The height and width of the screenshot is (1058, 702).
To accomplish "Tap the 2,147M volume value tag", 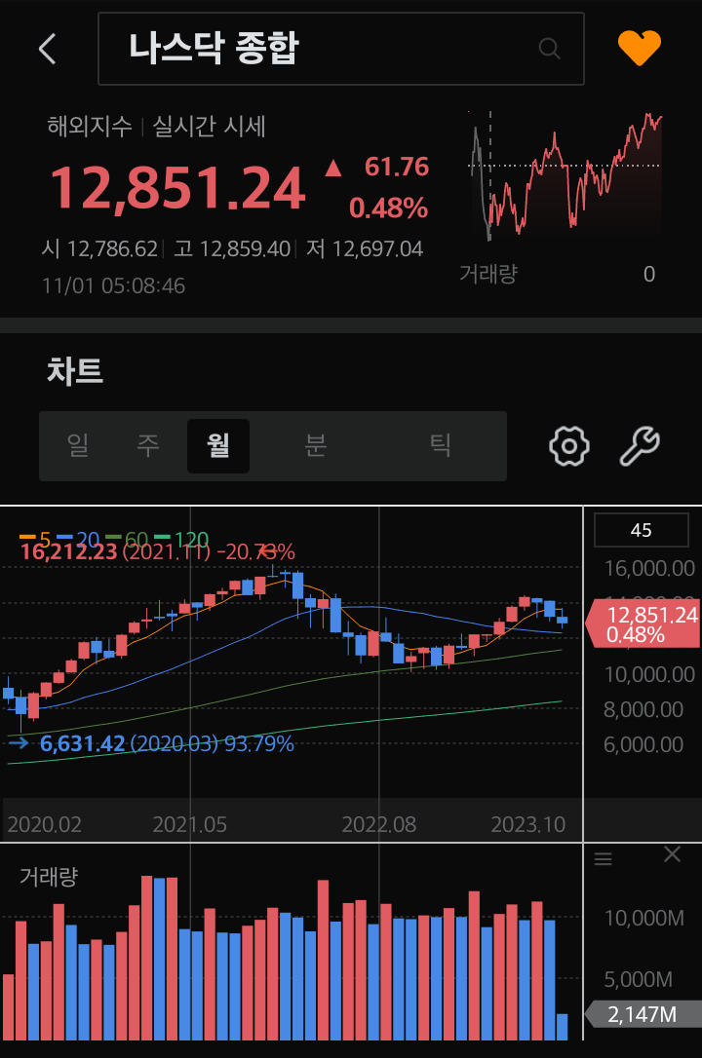I will click(x=642, y=1014).
